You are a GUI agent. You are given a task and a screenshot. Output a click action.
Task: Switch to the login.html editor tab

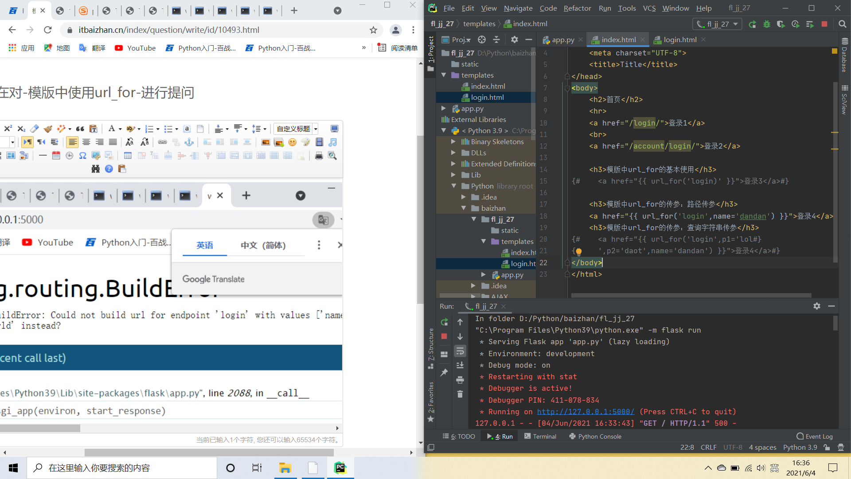pyautogui.click(x=680, y=39)
